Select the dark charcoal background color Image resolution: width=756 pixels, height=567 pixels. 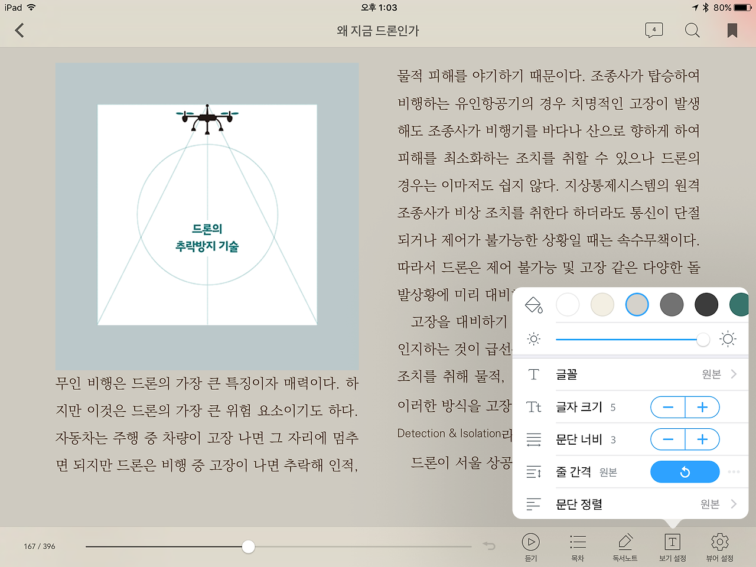706,305
